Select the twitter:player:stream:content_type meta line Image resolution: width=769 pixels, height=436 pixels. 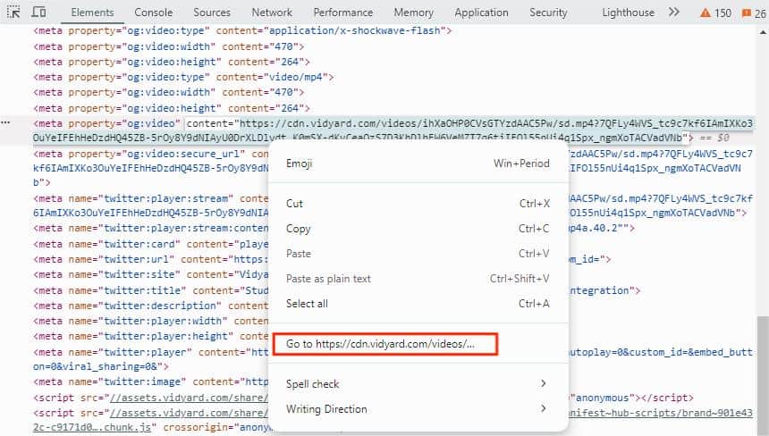151,228
